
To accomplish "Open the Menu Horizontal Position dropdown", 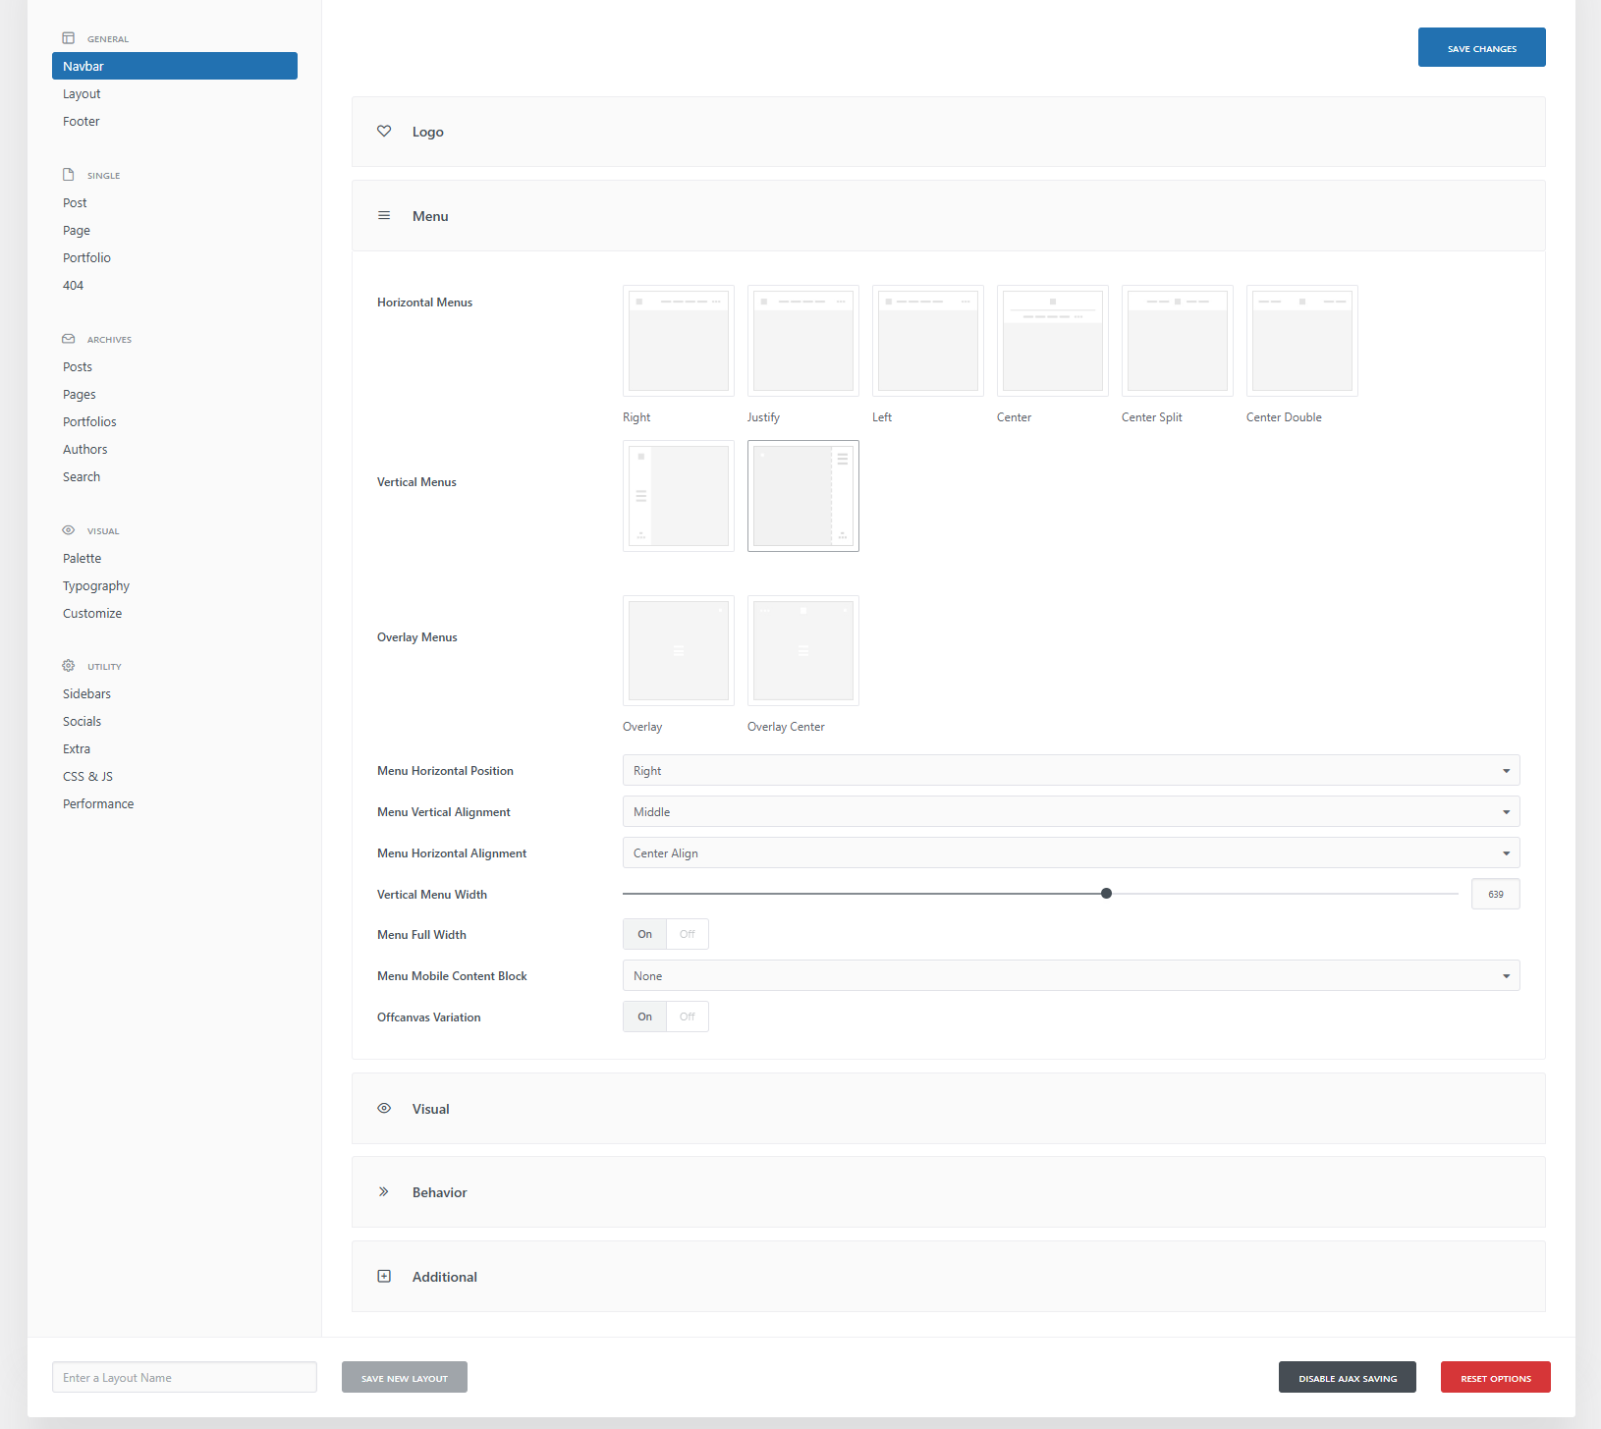I will coord(1071,771).
